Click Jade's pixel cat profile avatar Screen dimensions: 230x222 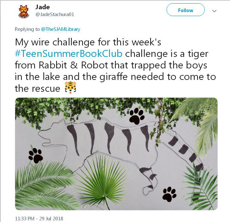(24, 11)
